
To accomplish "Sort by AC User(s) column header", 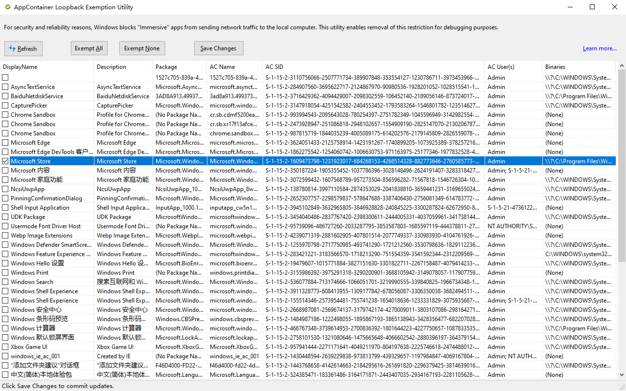I will (514, 67).
